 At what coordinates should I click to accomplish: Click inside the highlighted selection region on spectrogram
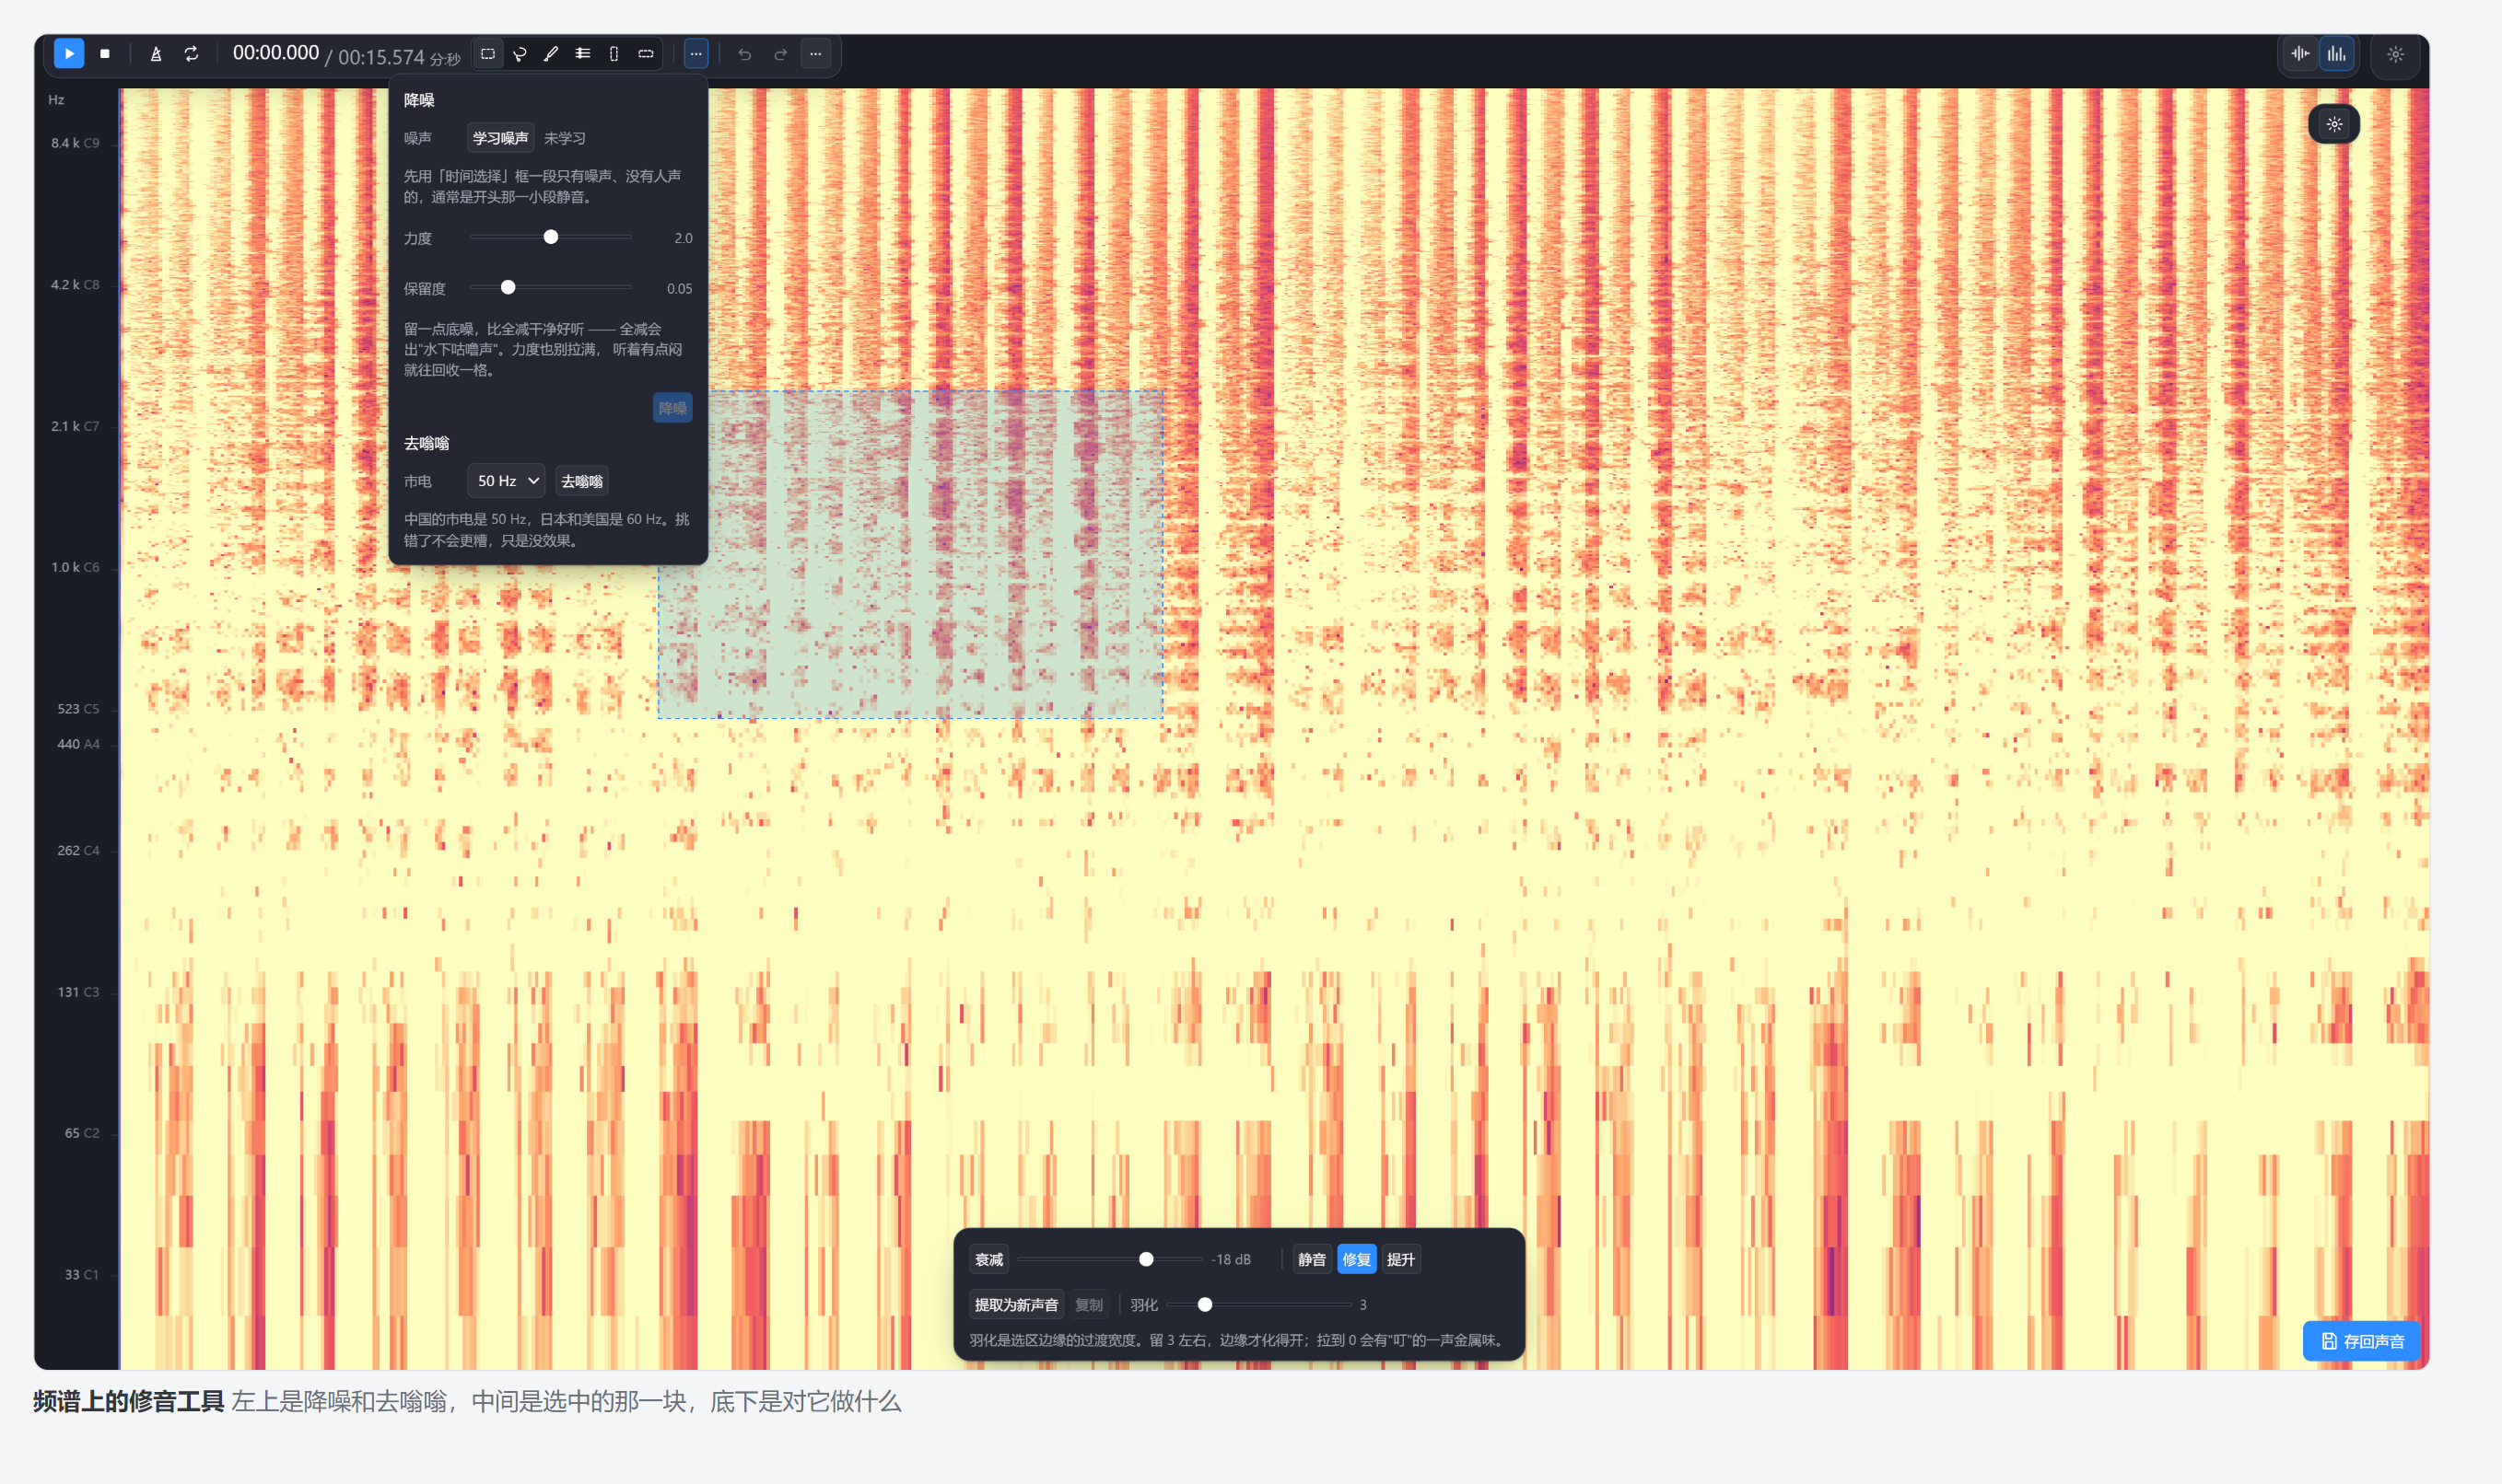click(910, 554)
